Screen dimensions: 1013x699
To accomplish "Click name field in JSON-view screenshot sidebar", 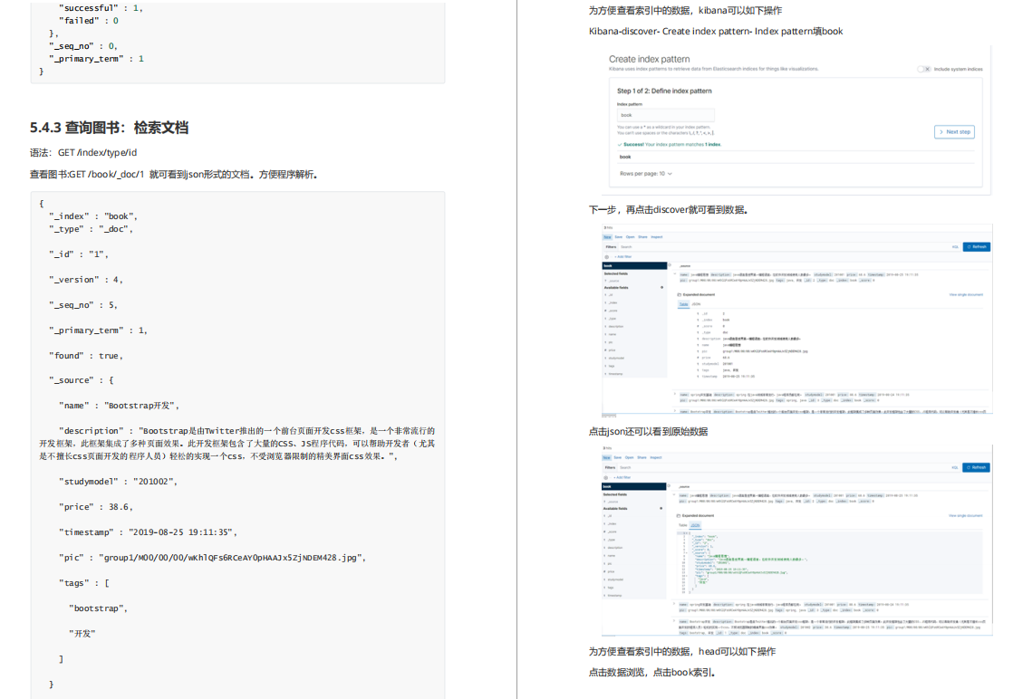I will pyautogui.click(x=612, y=556).
